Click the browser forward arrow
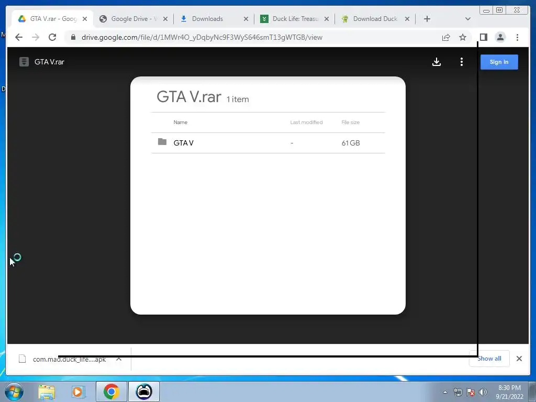Screen dimensions: 536x402 [36, 37]
